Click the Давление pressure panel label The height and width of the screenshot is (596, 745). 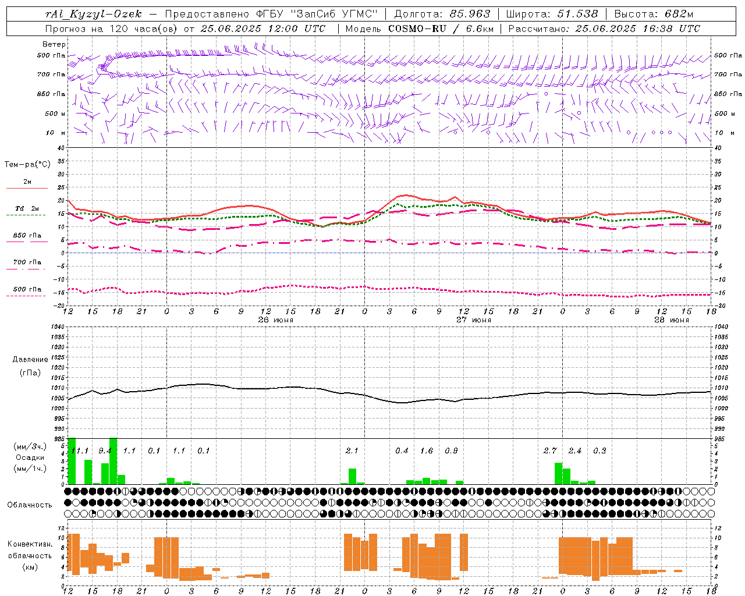(30, 360)
